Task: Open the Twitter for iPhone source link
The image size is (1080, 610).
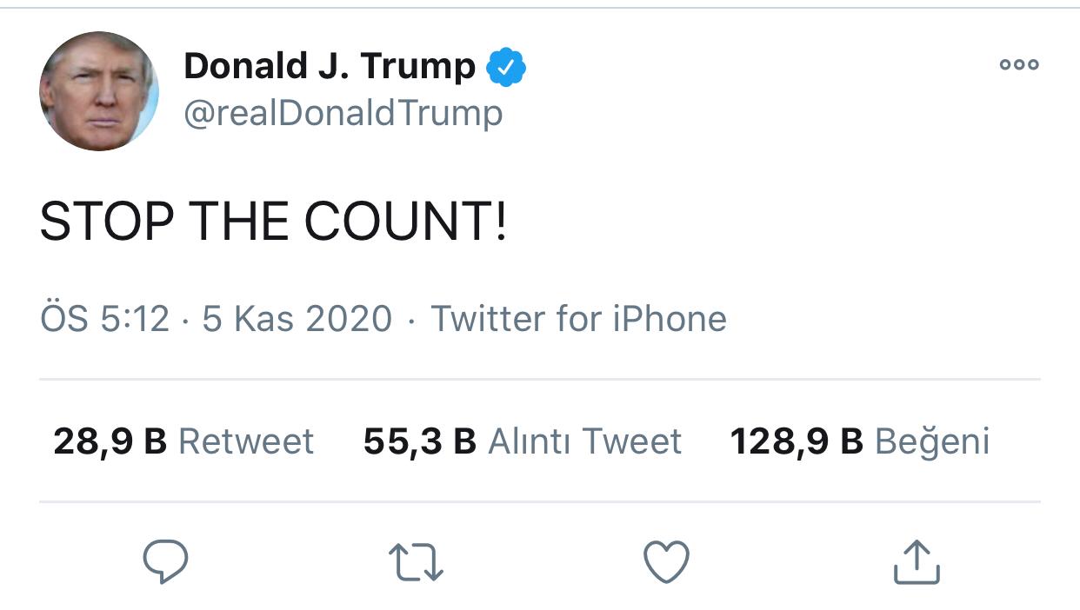Action: coord(578,319)
